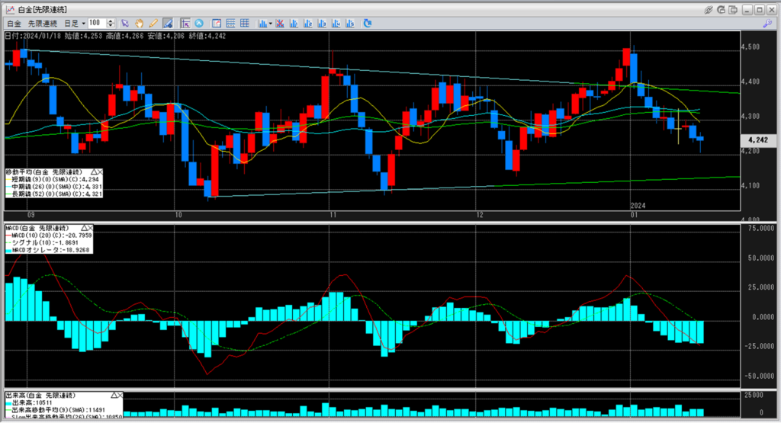Toggle the highlighted trendline edit tool
Image resolution: width=781 pixels, height=423 pixels.
point(168,24)
